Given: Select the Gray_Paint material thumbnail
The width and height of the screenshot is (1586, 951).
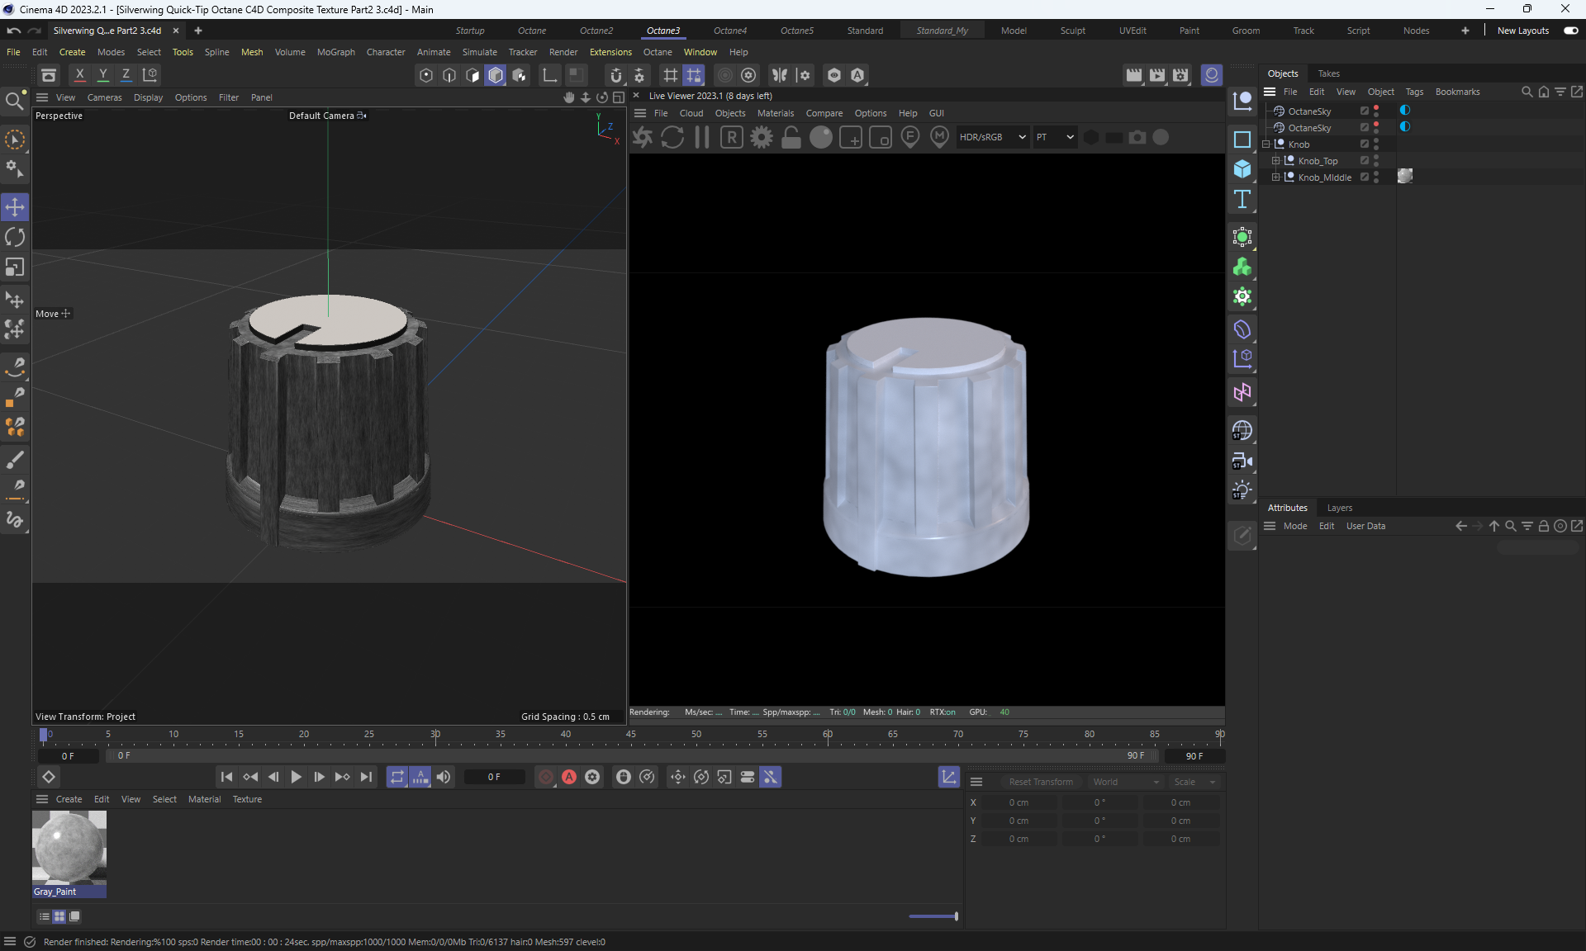Looking at the screenshot, I should pyautogui.click(x=69, y=848).
